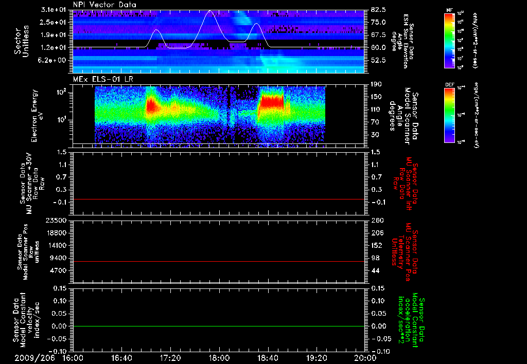Click the 52.5 sun elevation axis value
The image size is (527, 364).
tap(378, 60)
